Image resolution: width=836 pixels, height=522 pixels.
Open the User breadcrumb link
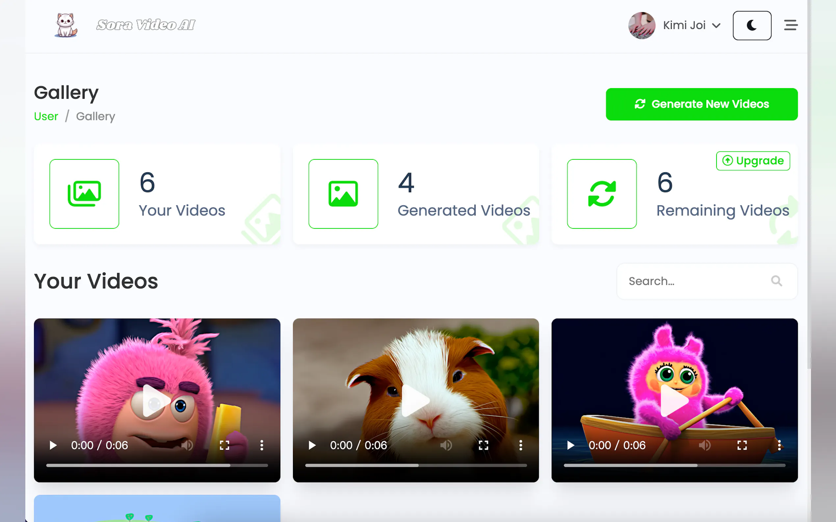pos(46,116)
